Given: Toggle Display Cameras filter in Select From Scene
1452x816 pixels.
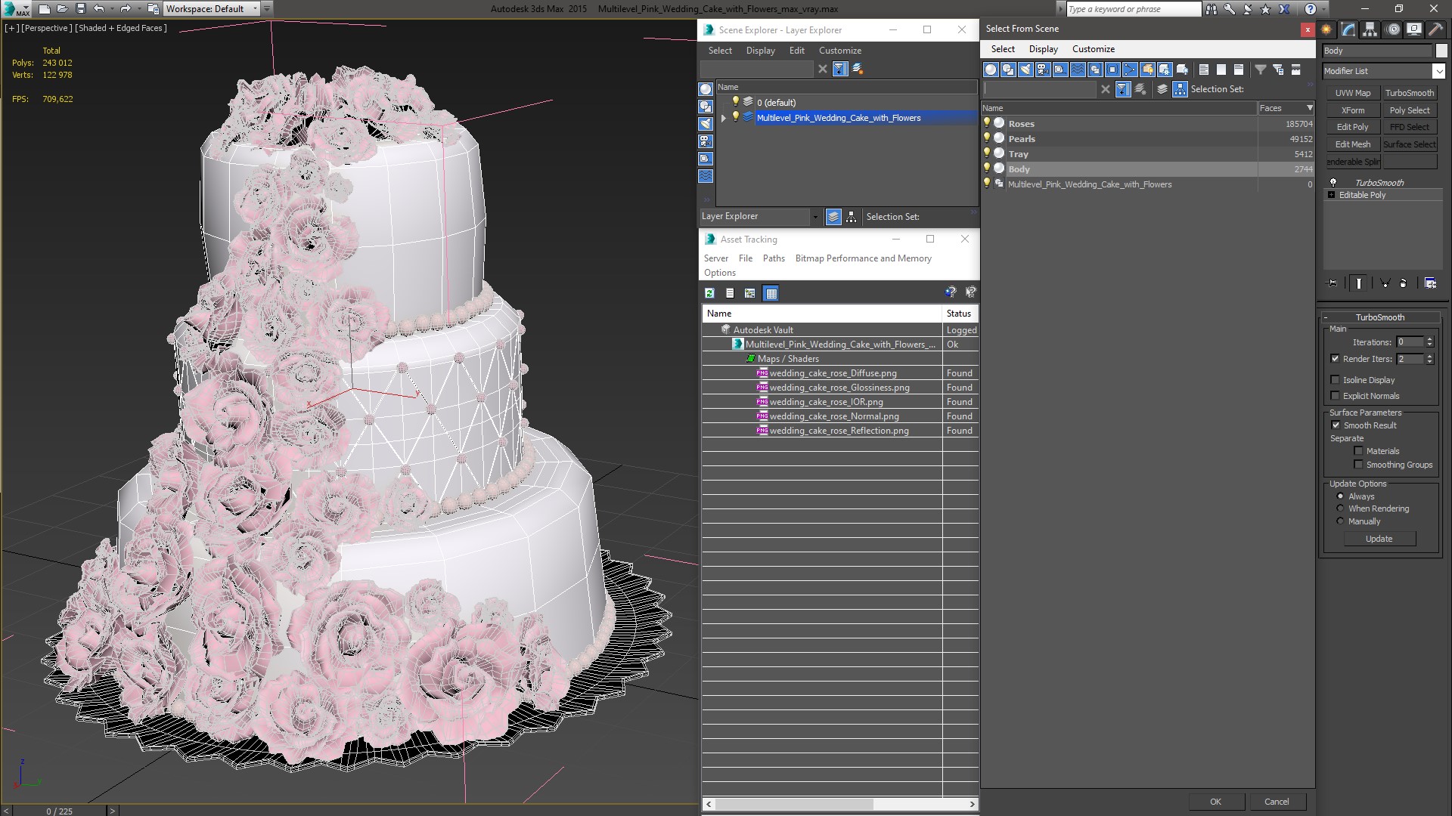Looking at the screenshot, I should coord(1043,70).
